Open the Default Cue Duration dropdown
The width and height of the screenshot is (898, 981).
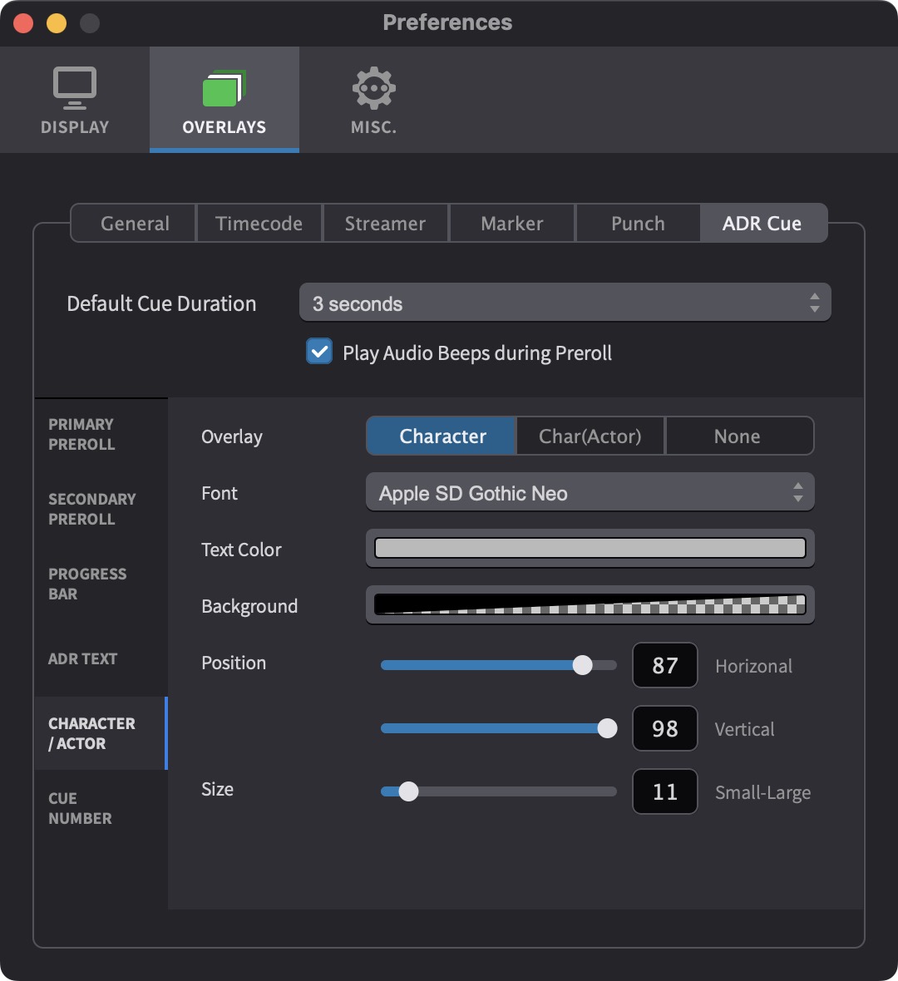[565, 303]
